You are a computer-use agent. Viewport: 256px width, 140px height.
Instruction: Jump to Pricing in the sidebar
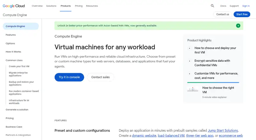(x=10, y=118)
